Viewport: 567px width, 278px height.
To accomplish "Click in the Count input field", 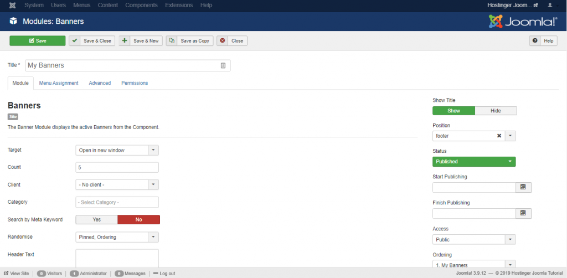I will pyautogui.click(x=117, y=167).
